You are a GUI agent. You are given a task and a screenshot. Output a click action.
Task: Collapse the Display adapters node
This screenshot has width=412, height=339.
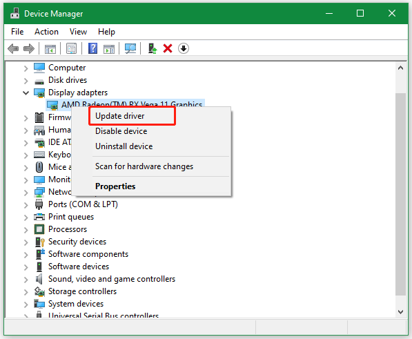pyautogui.click(x=26, y=93)
